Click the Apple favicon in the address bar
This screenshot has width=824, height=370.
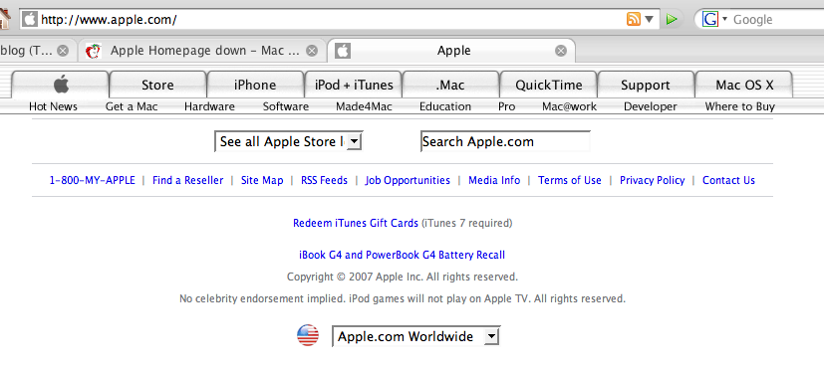click(30, 20)
